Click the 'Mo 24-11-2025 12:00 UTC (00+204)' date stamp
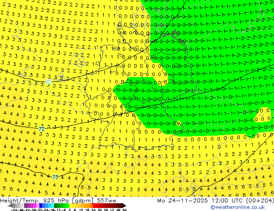Image resolution: width=274 pixels, height=211 pixels. point(216,201)
